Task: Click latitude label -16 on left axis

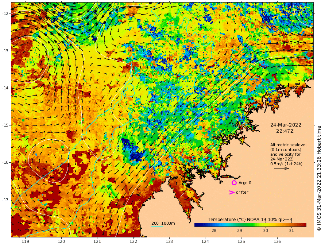Action: pos(5,162)
